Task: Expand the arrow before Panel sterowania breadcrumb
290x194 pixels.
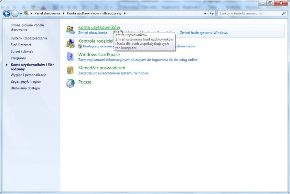Action: (31, 13)
